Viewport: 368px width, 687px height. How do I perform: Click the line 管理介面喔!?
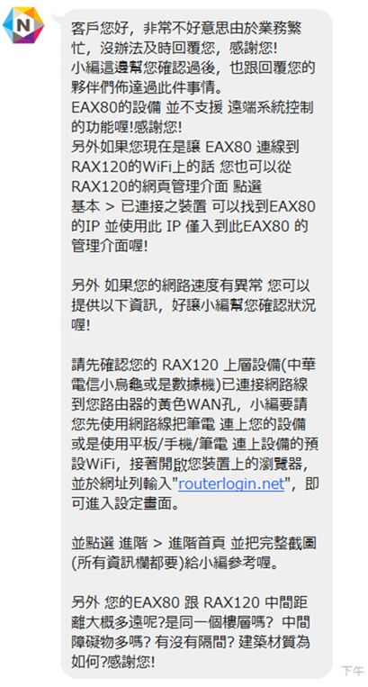pyautogui.click(x=110, y=245)
